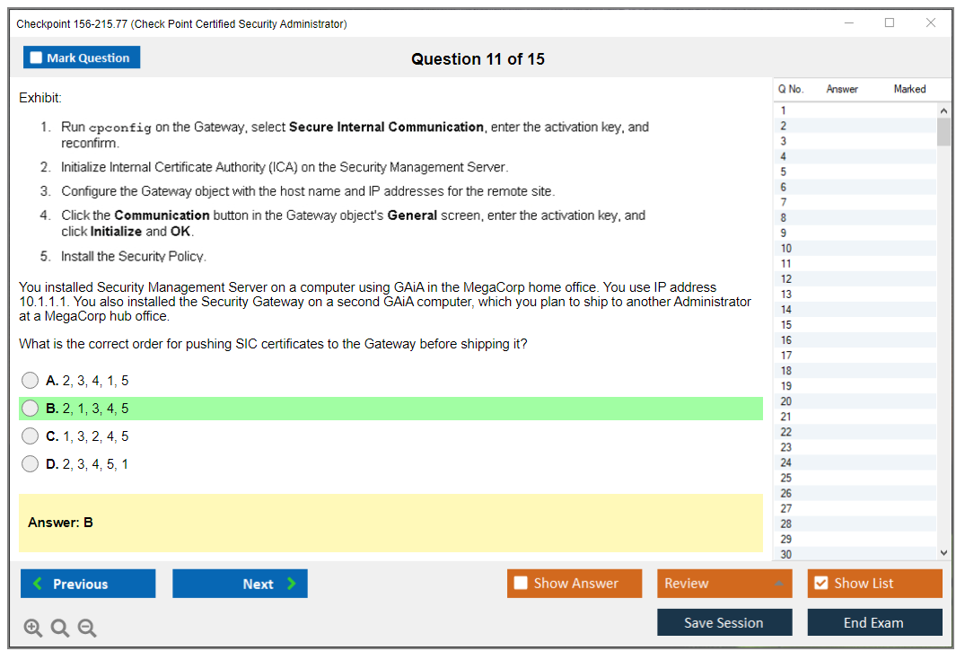Pick answer option C radio button

pyautogui.click(x=31, y=436)
